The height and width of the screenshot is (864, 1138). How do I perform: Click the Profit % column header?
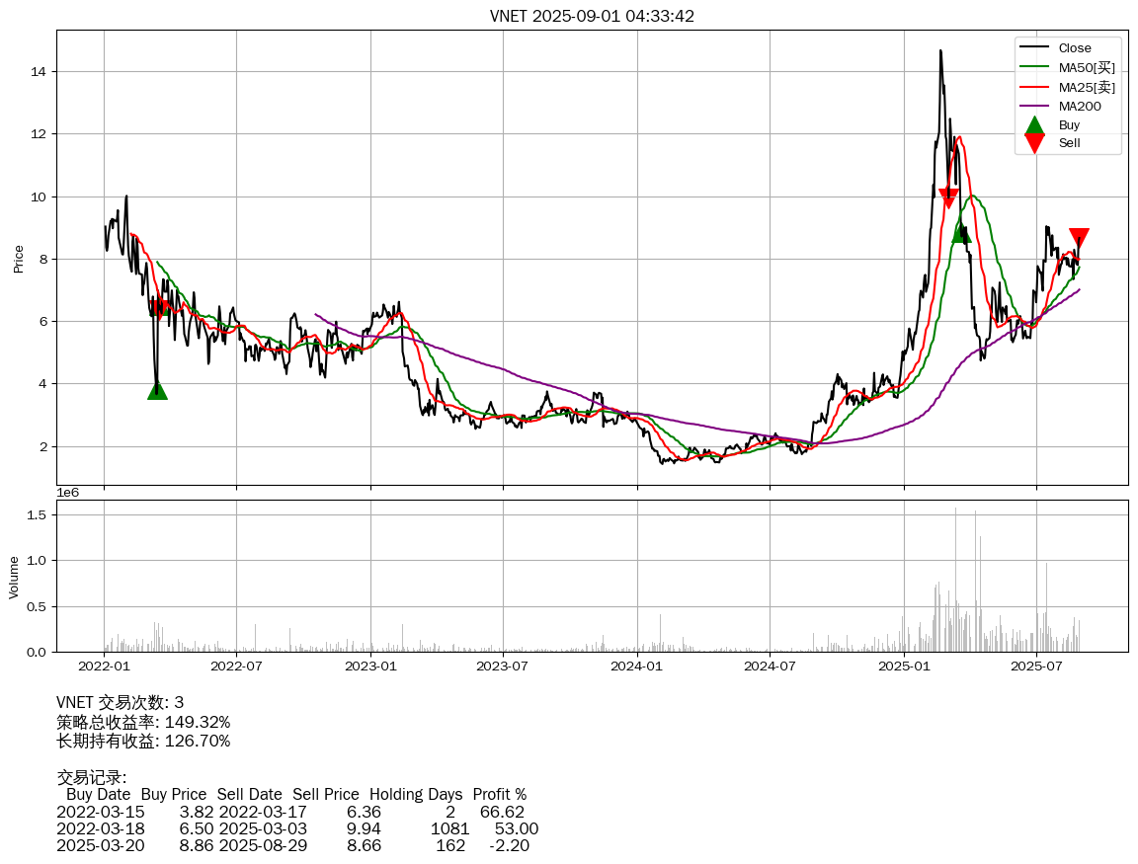tap(499, 794)
